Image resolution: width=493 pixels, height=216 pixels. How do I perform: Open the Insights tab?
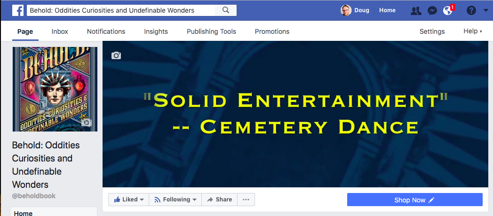pos(156,31)
